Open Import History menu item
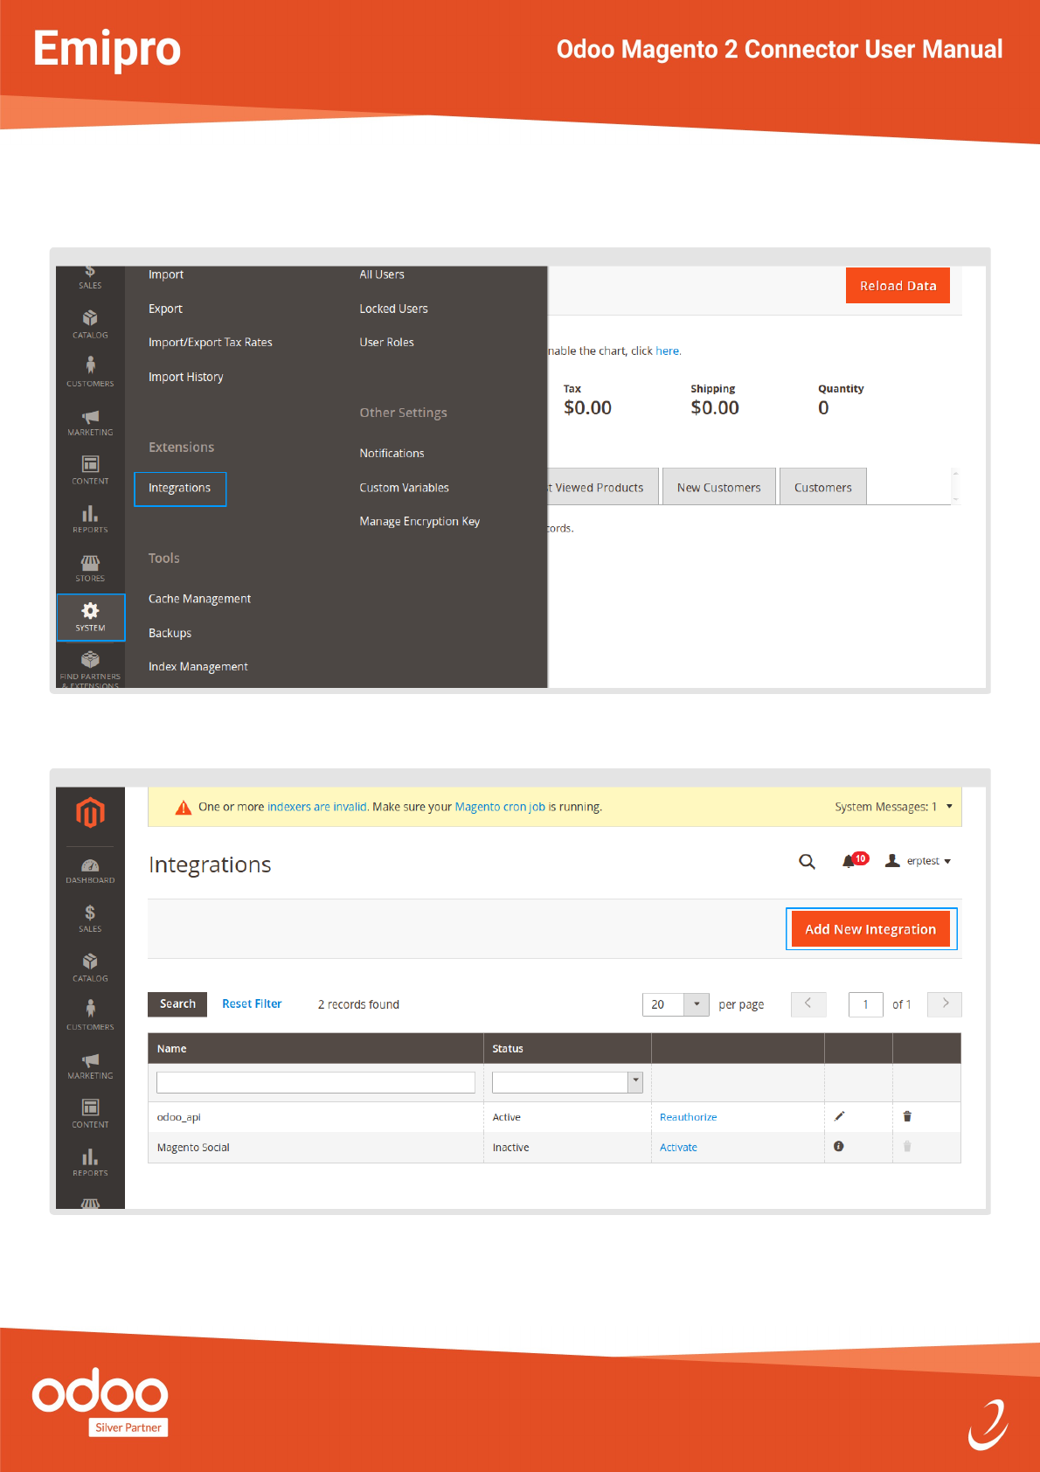Image resolution: width=1040 pixels, height=1472 pixels. (185, 377)
